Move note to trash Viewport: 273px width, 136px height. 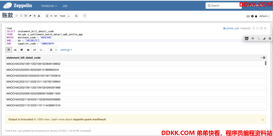coord(85,16)
